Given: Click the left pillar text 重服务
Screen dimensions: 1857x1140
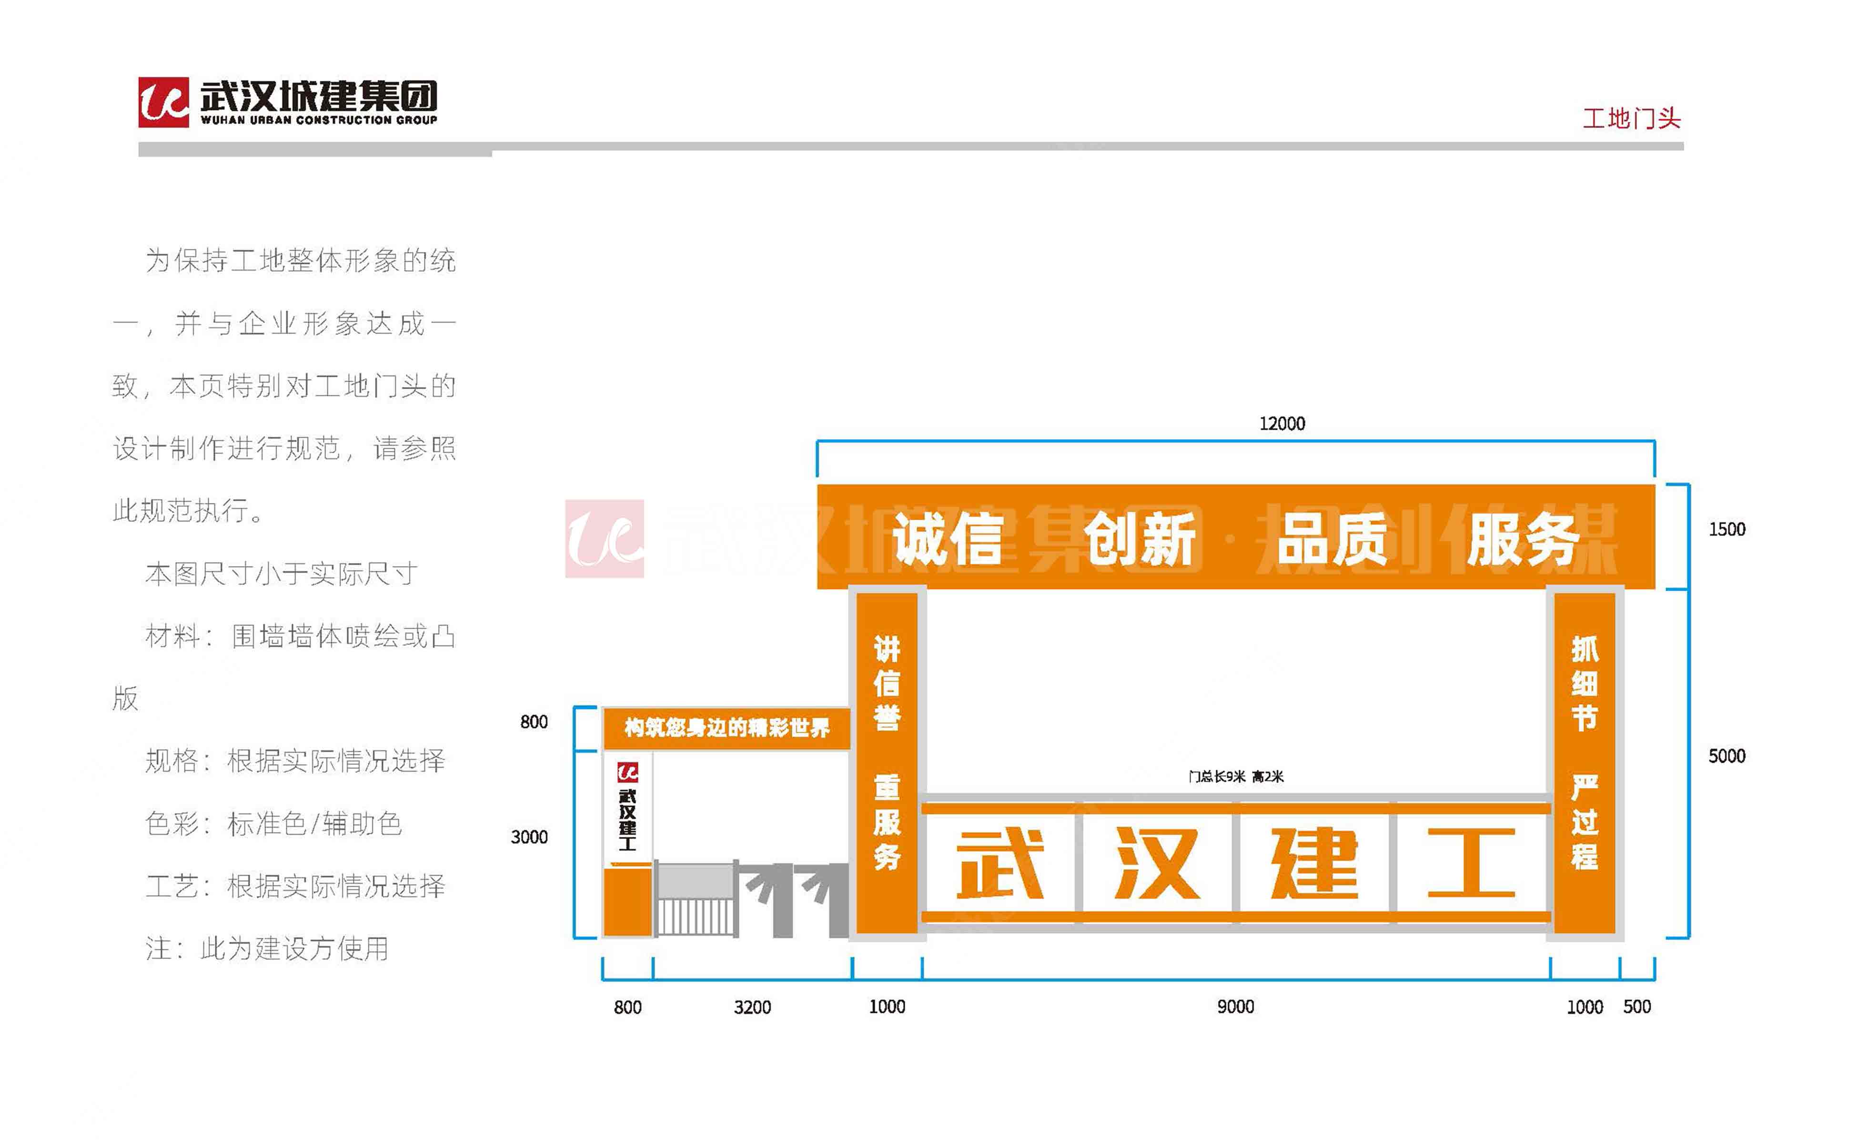Looking at the screenshot, I should coord(887,823).
